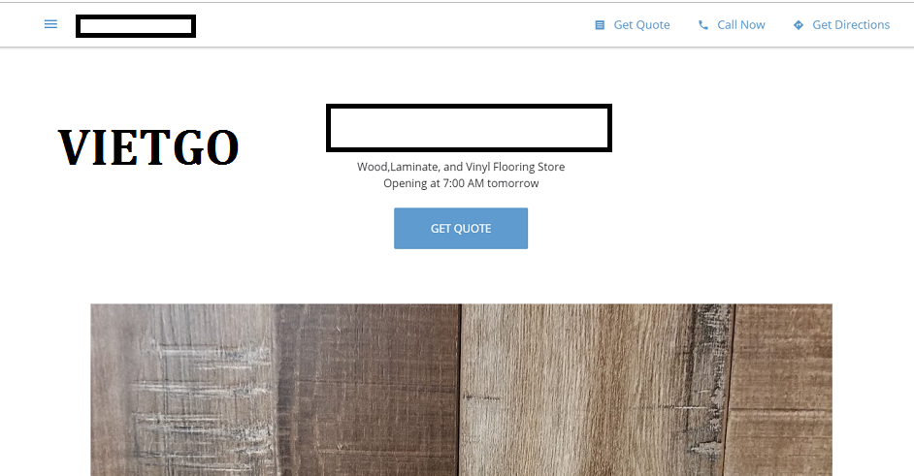Click the Opening at 7:00 AM tomorrow text
The image size is (914, 476).
tap(461, 183)
